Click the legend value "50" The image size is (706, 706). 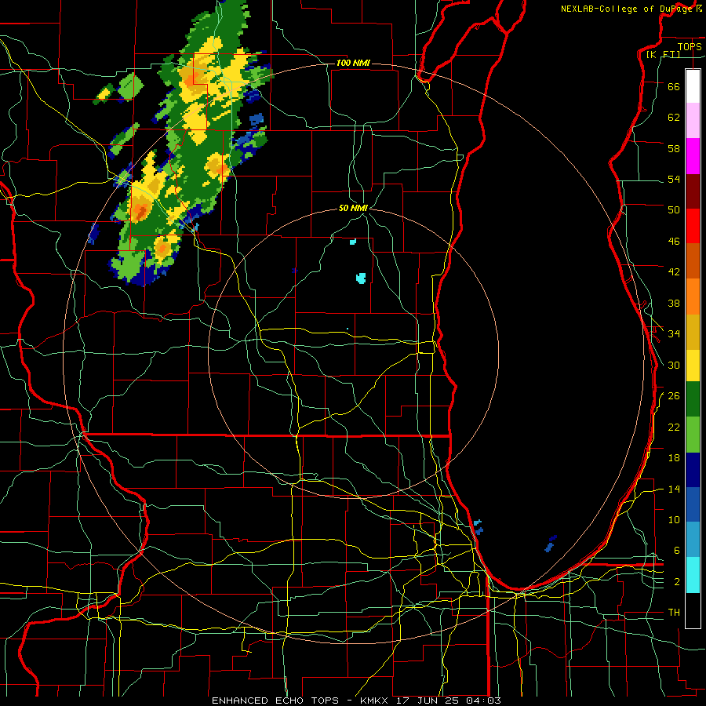(674, 209)
